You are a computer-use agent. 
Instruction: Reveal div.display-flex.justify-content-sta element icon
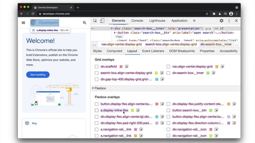(x=234, y=104)
